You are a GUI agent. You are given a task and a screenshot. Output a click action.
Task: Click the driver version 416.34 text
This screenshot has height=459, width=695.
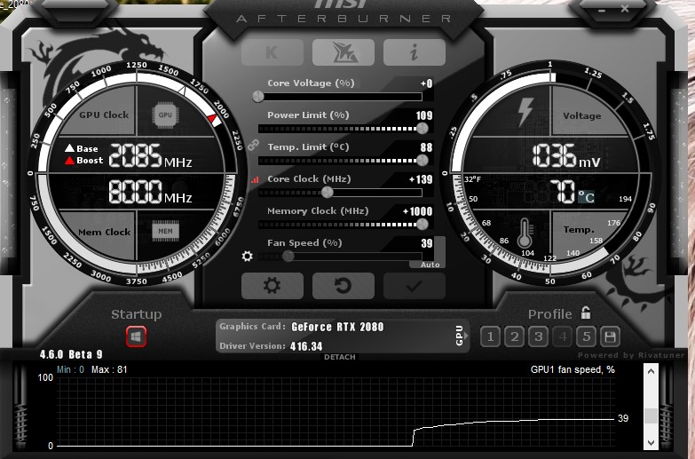[x=306, y=346]
